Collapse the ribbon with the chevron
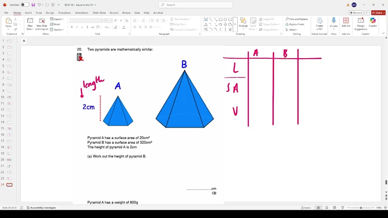This screenshot has width=388, height=218. (x=383, y=33)
